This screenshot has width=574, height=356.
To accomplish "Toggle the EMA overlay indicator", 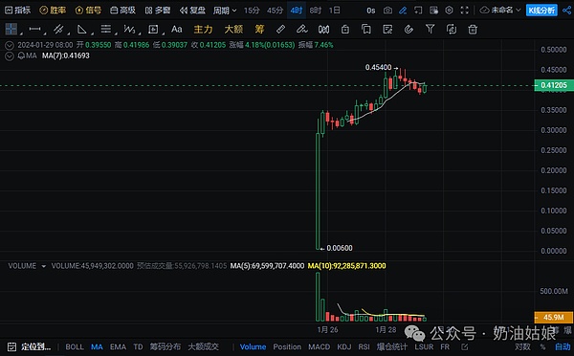I will tap(118, 346).
